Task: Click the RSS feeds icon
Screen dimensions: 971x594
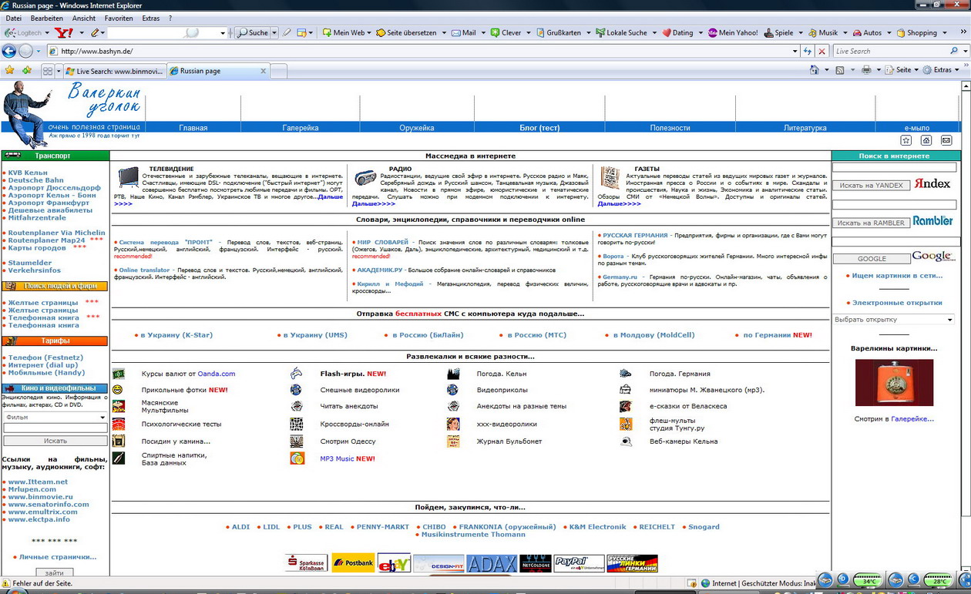Action: [x=840, y=70]
